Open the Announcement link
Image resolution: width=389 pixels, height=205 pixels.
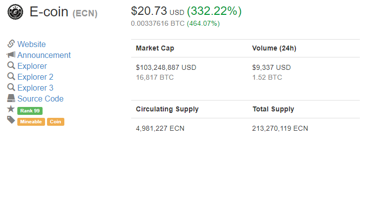coord(44,55)
